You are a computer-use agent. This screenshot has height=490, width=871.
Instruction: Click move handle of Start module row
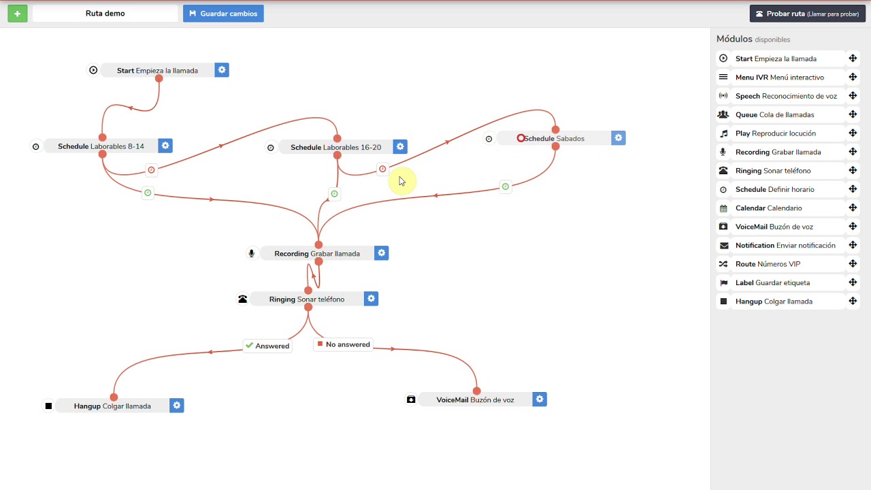[853, 59]
